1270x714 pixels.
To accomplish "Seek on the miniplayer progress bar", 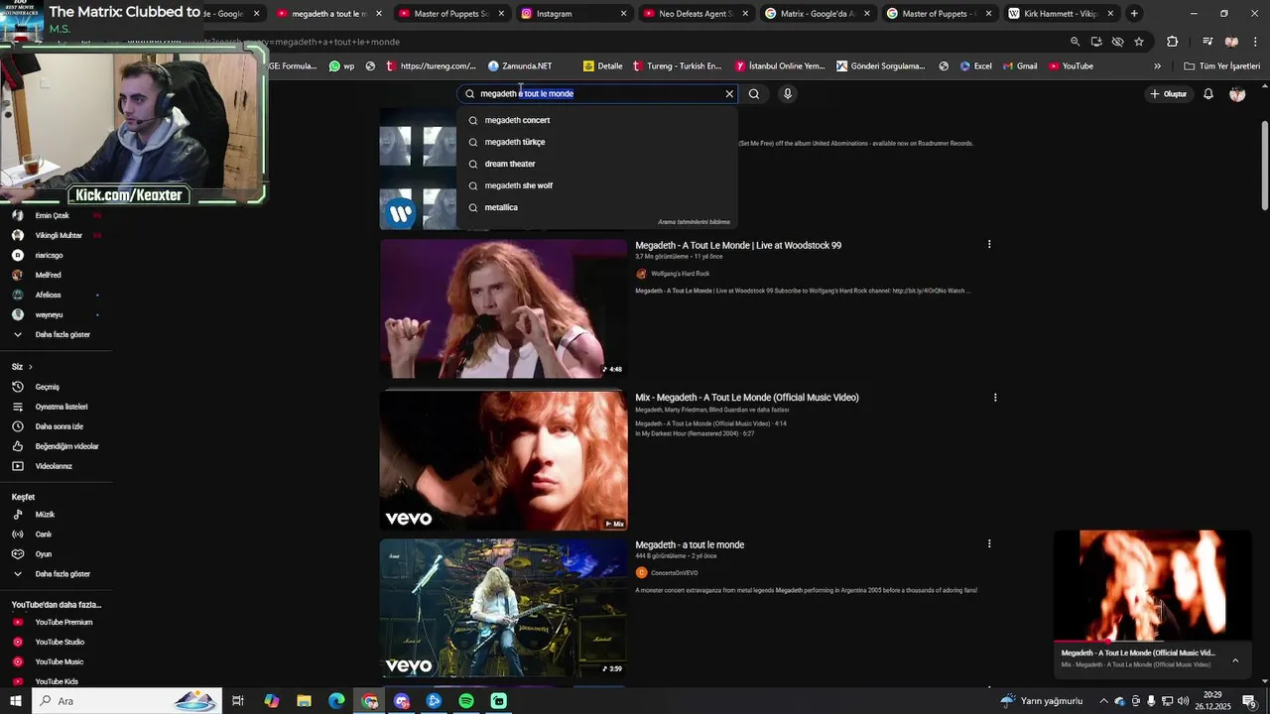I will click(x=1152, y=642).
